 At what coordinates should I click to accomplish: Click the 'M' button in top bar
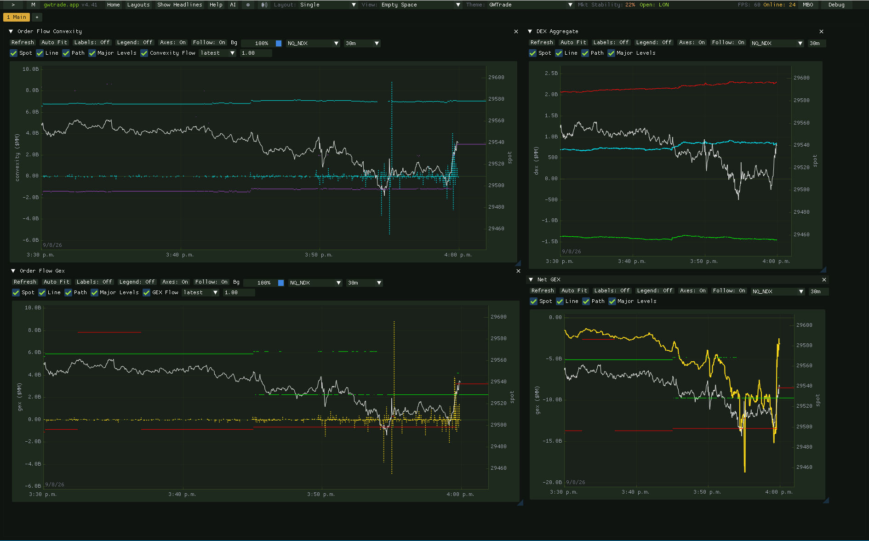coord(33,5)
